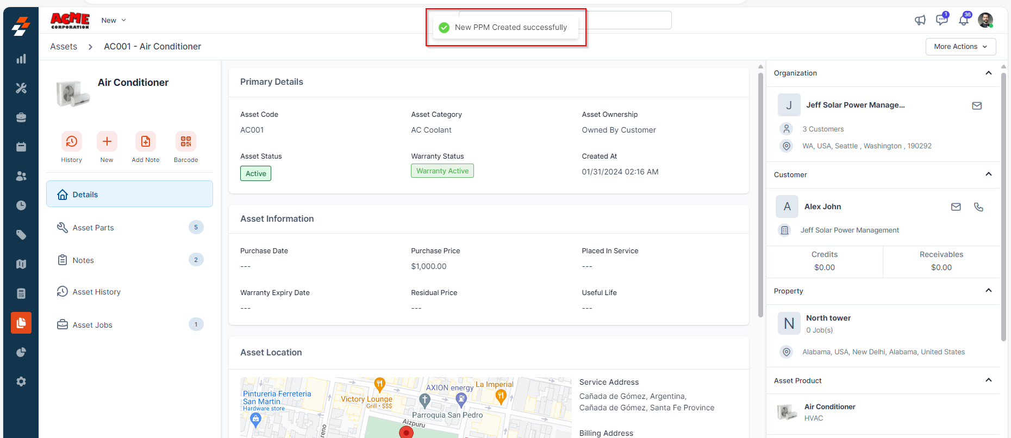This screenshot has width=1011, height=438.
Task: Open settings gear in left sidebar
Action: (x=21, y=381)
